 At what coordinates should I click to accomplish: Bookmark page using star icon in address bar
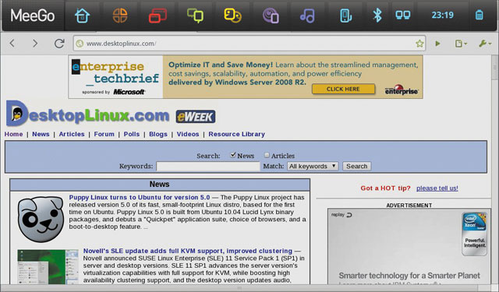419,44
